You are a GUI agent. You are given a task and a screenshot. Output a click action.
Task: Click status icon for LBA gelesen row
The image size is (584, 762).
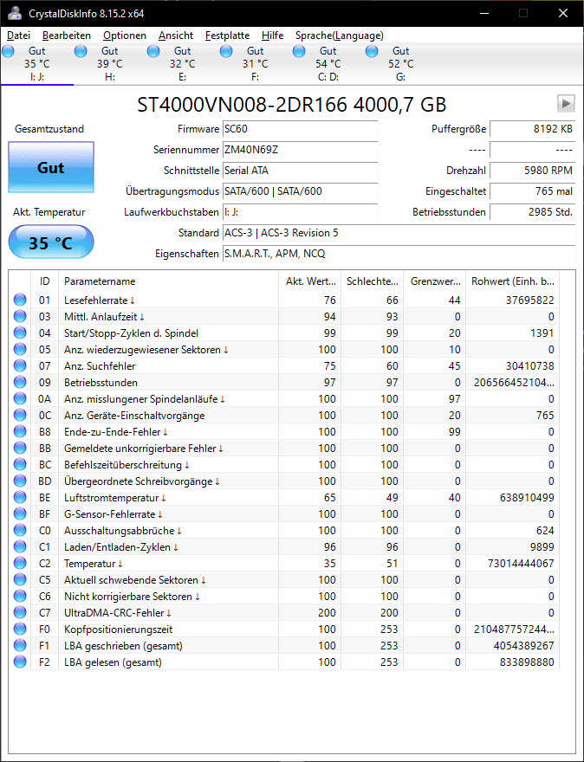point(20,662)
